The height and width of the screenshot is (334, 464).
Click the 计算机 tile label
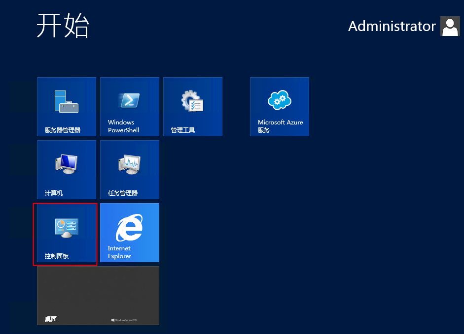coord(54,193)
